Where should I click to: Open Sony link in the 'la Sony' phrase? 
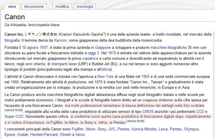89,122
